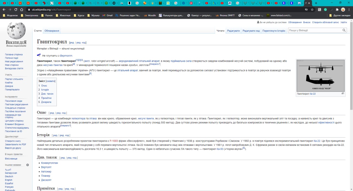Open the Chrome three-dot menu
The height and width of the screenshot is (191, 353).
tap(349, 9)
